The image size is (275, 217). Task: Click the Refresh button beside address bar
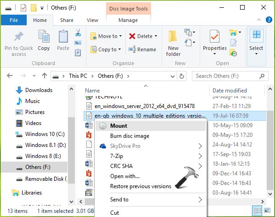pos(182,76)
